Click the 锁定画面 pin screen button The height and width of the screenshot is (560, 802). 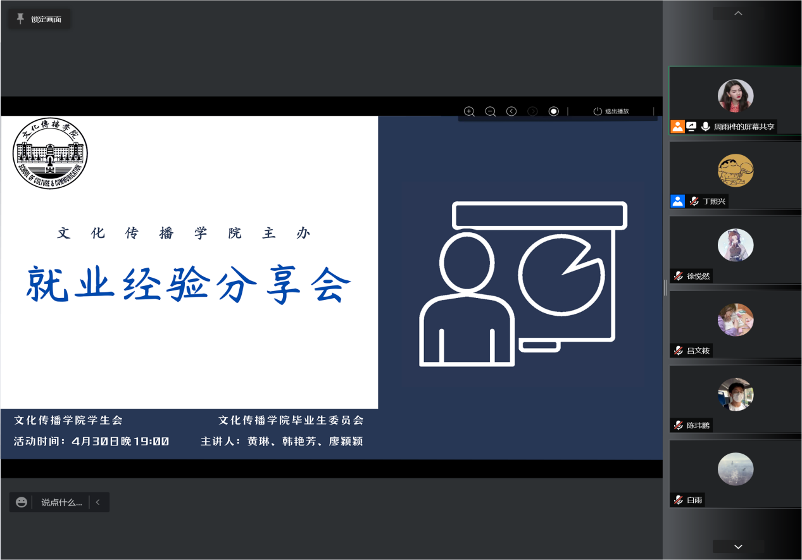[x=39, y=19]
